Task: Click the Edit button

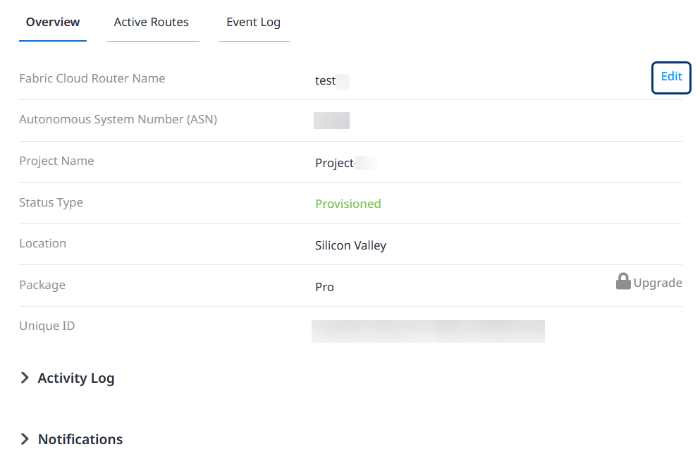Action: (x=671, y=78)
